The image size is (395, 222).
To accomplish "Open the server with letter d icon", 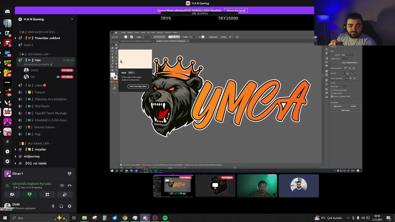I will 7,142.
